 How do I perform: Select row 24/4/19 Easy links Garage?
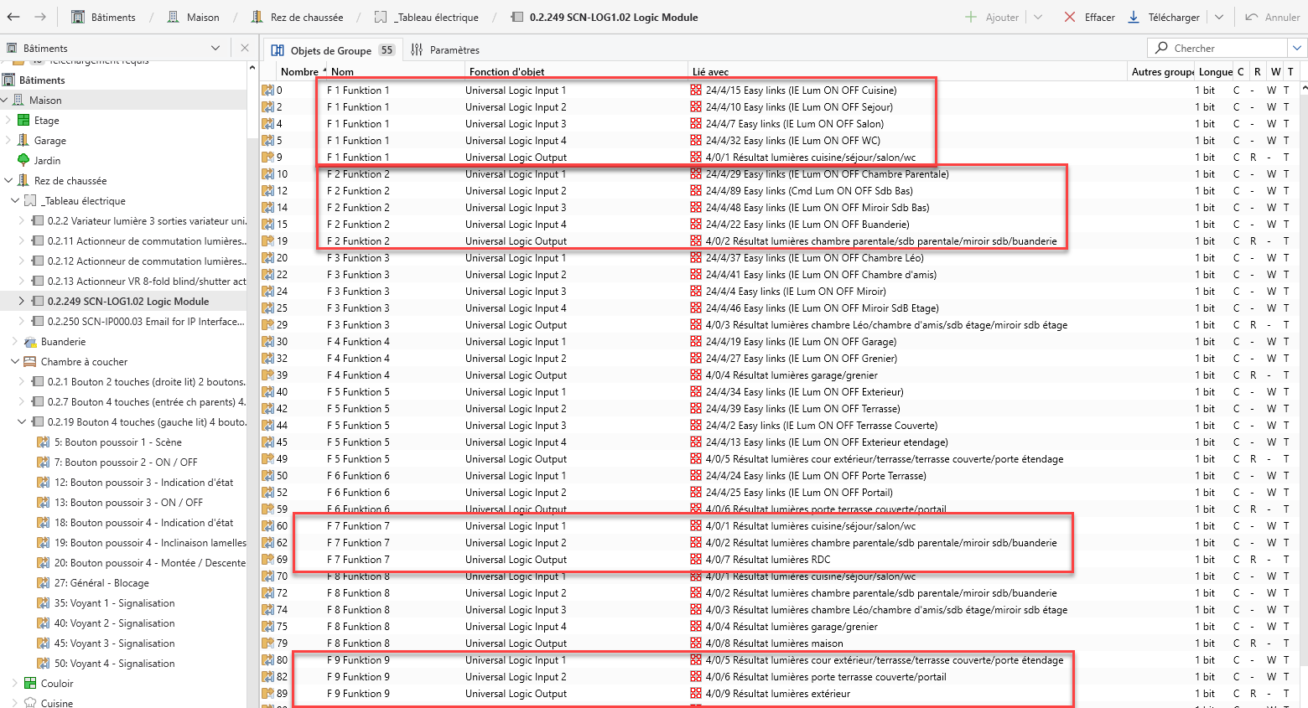[780, 342]
